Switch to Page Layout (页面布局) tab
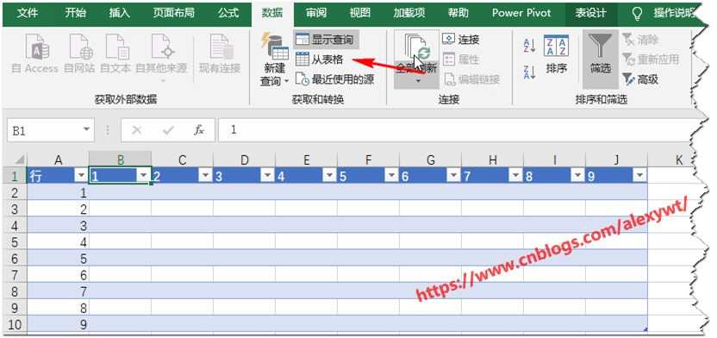The width and height of the screenshot is (717, 338). click(174, 13)
